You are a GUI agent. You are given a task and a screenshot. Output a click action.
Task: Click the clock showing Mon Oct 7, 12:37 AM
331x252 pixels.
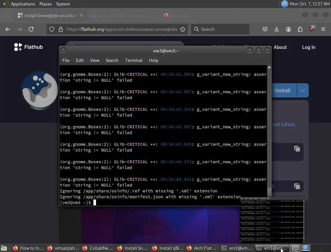tap(309, 4)
